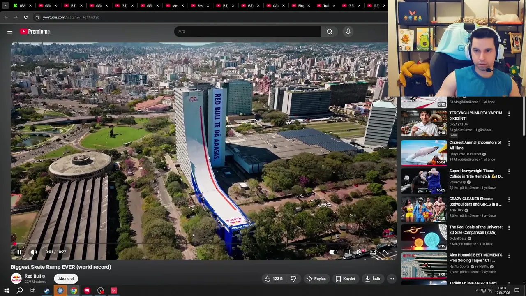
Task: Open 'The Real Scale of the Universe' thumbnail
Action: pyautogui.click(x=424, y=237)
